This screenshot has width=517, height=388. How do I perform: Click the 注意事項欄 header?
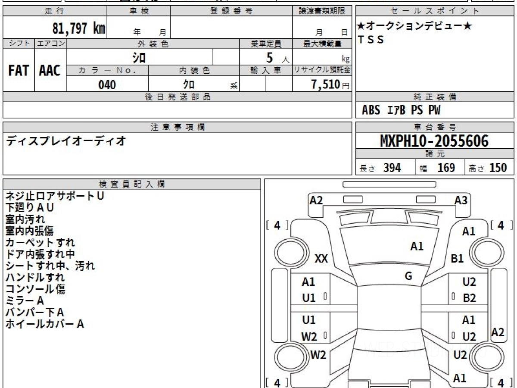178,127
